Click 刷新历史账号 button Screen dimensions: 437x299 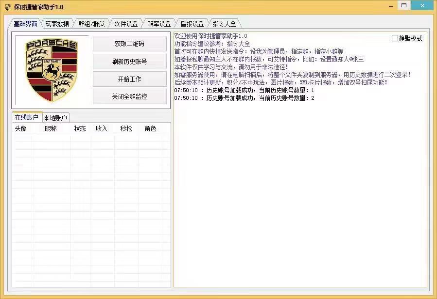point(130,62)
